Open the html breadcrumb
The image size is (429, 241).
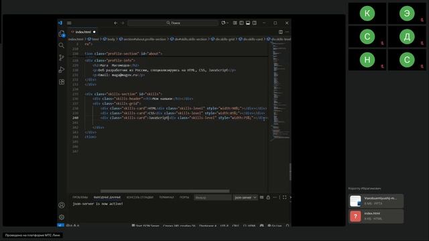[x=93, y=39]
